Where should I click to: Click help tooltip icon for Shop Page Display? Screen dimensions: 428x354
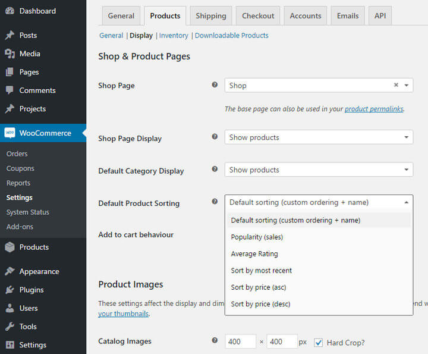pyautogui.click(x=215, y=136)
